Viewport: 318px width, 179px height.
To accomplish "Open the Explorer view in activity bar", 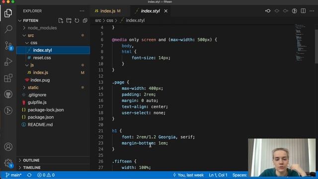I will [x=8, y=13].
